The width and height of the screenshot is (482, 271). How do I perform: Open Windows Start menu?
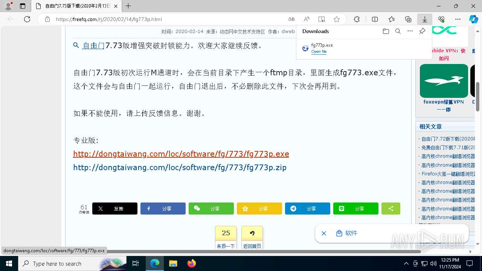(9, 263)
